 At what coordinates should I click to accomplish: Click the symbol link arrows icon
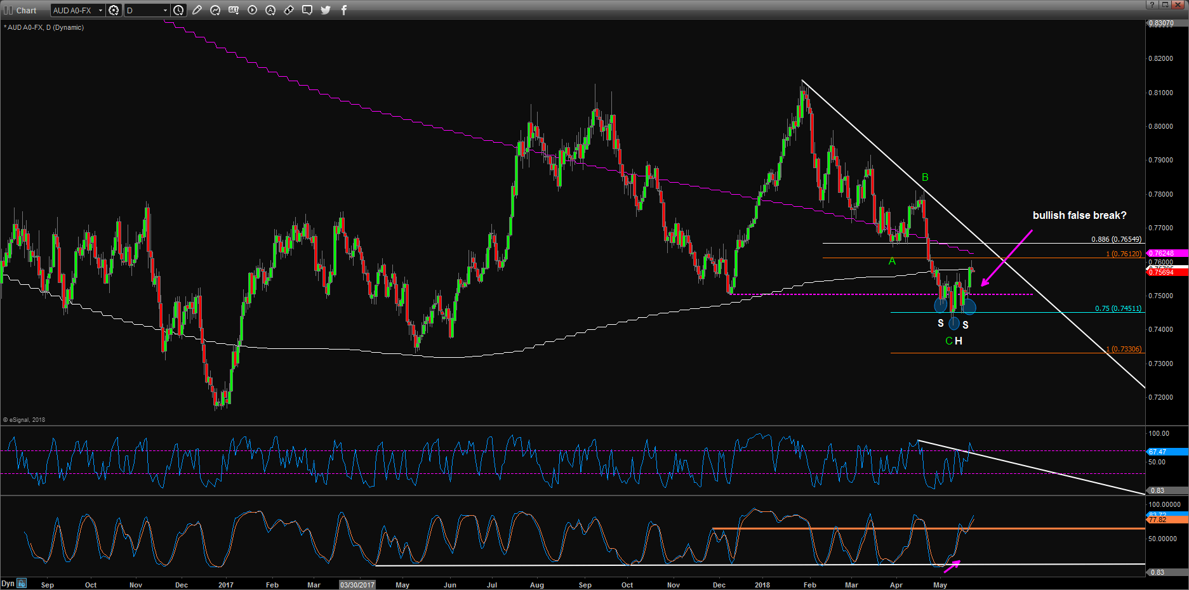[x=289, y=10]
